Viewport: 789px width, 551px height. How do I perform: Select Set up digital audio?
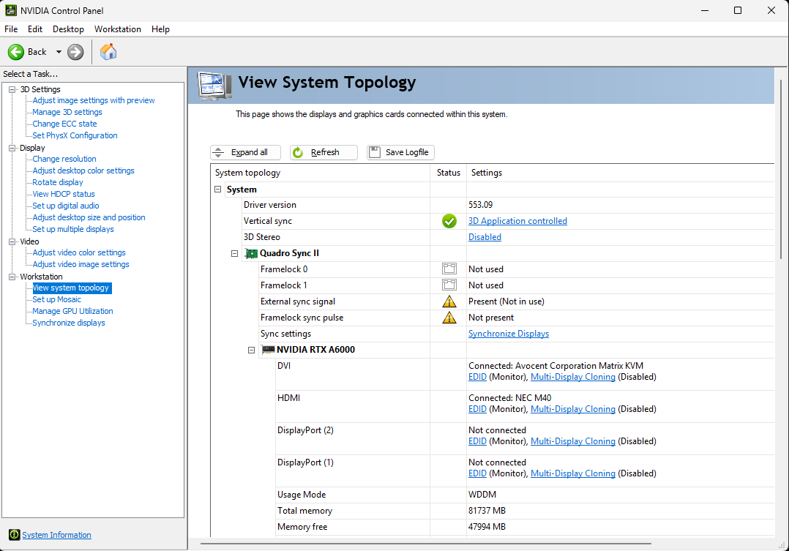(65, 206)
